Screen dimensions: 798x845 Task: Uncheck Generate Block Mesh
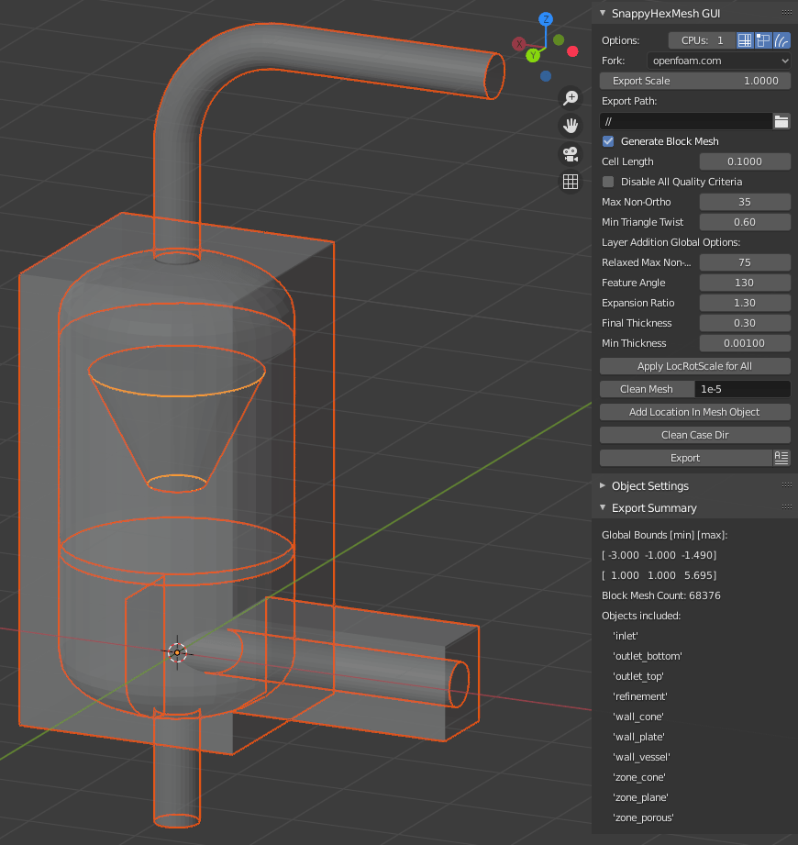click(607, 141)
